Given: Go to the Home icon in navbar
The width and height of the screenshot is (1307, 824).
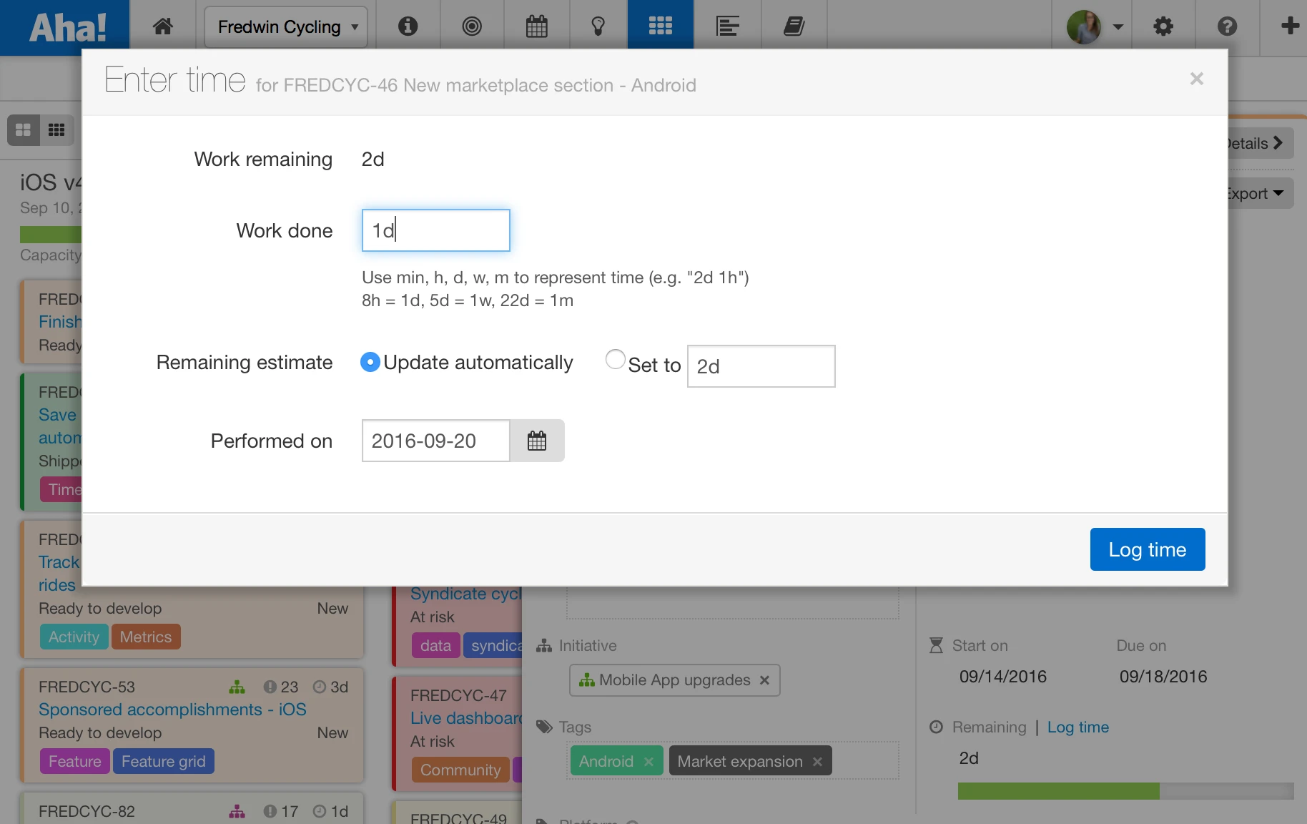Looking at the screenshot, I should point(163,26).
